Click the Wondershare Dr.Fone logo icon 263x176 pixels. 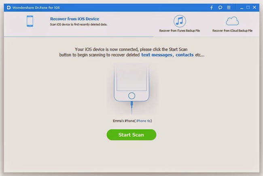pyautogui.click(x=9, y=8)
